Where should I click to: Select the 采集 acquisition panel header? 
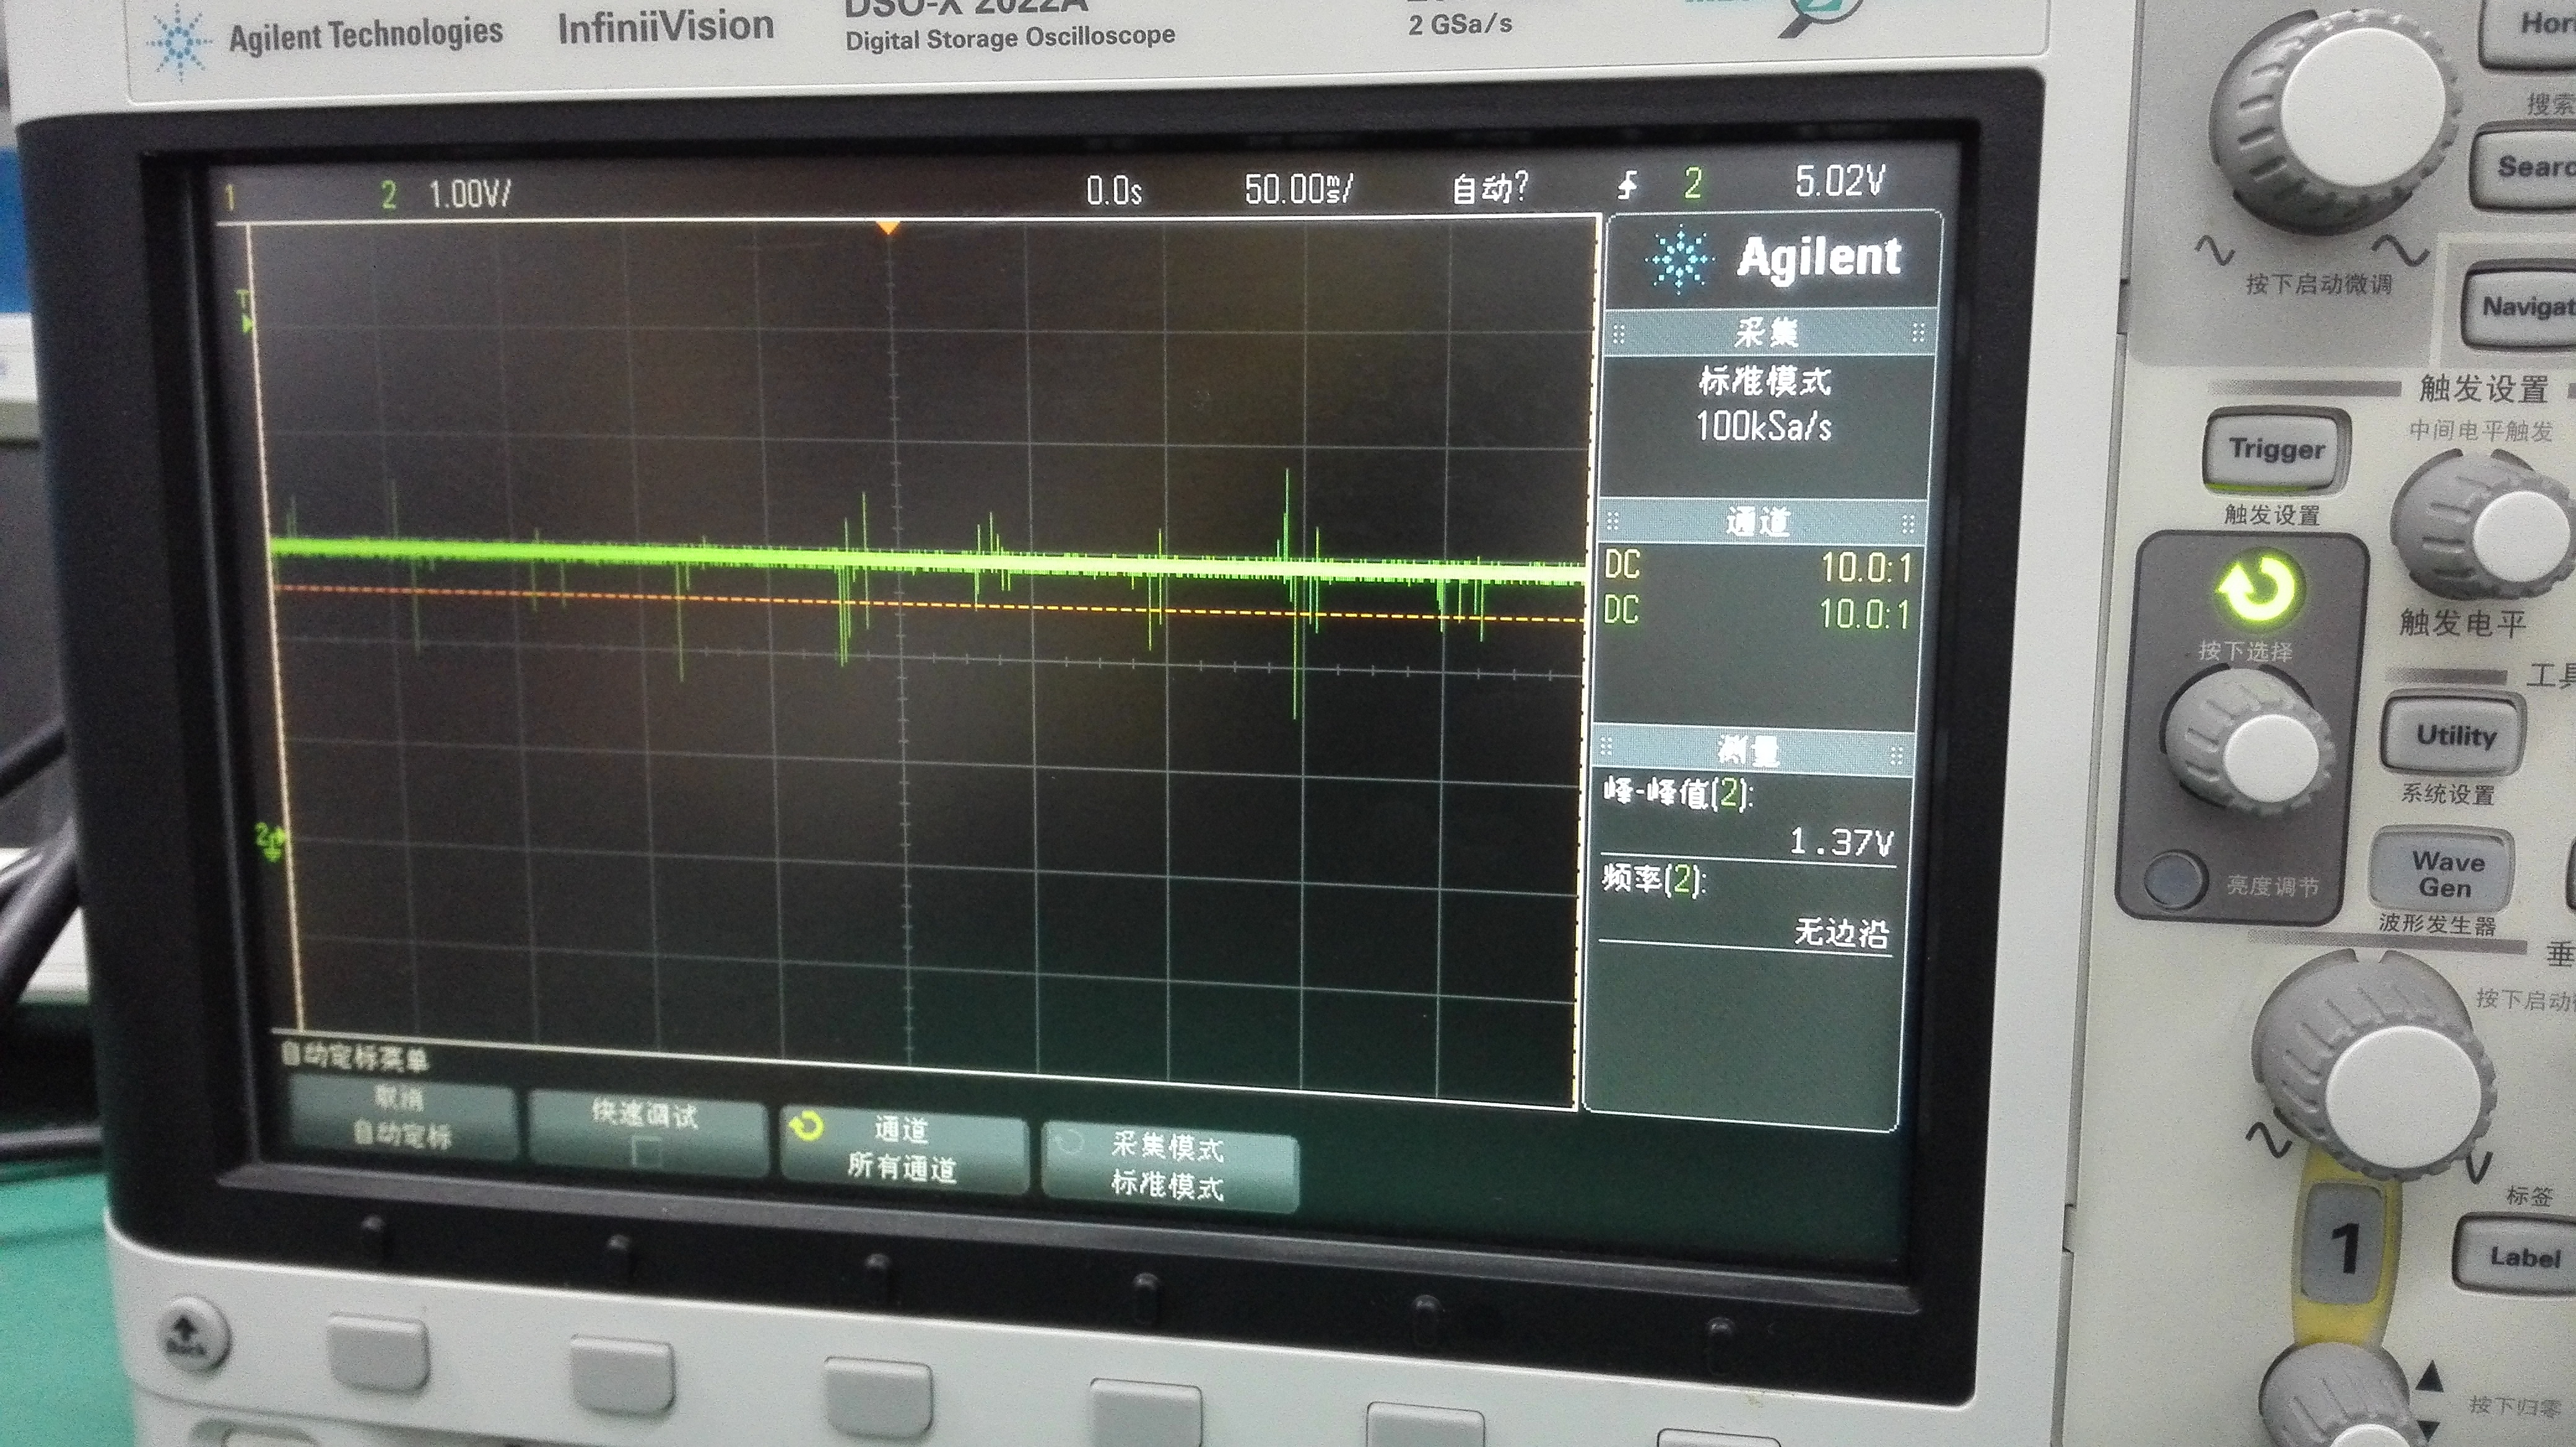coord(1767,332)
